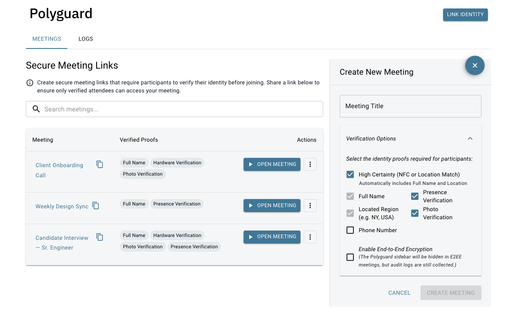Enable End-to-End Encryption checkbox
The height and width of the screenshot is (323, 517).
[x=350, y=257]
